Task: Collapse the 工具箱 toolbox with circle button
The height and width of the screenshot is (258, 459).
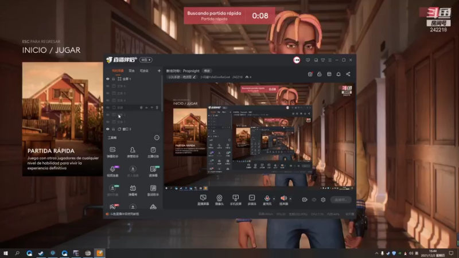Action: click(x=157, y=138)
